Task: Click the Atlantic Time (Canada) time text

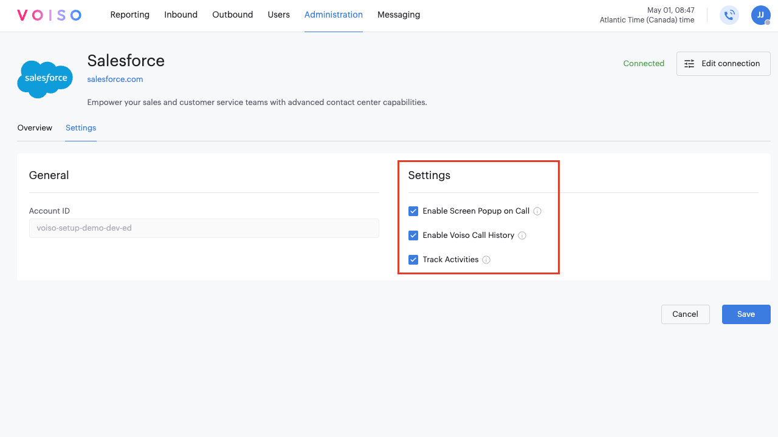Action: click(647, 20)
